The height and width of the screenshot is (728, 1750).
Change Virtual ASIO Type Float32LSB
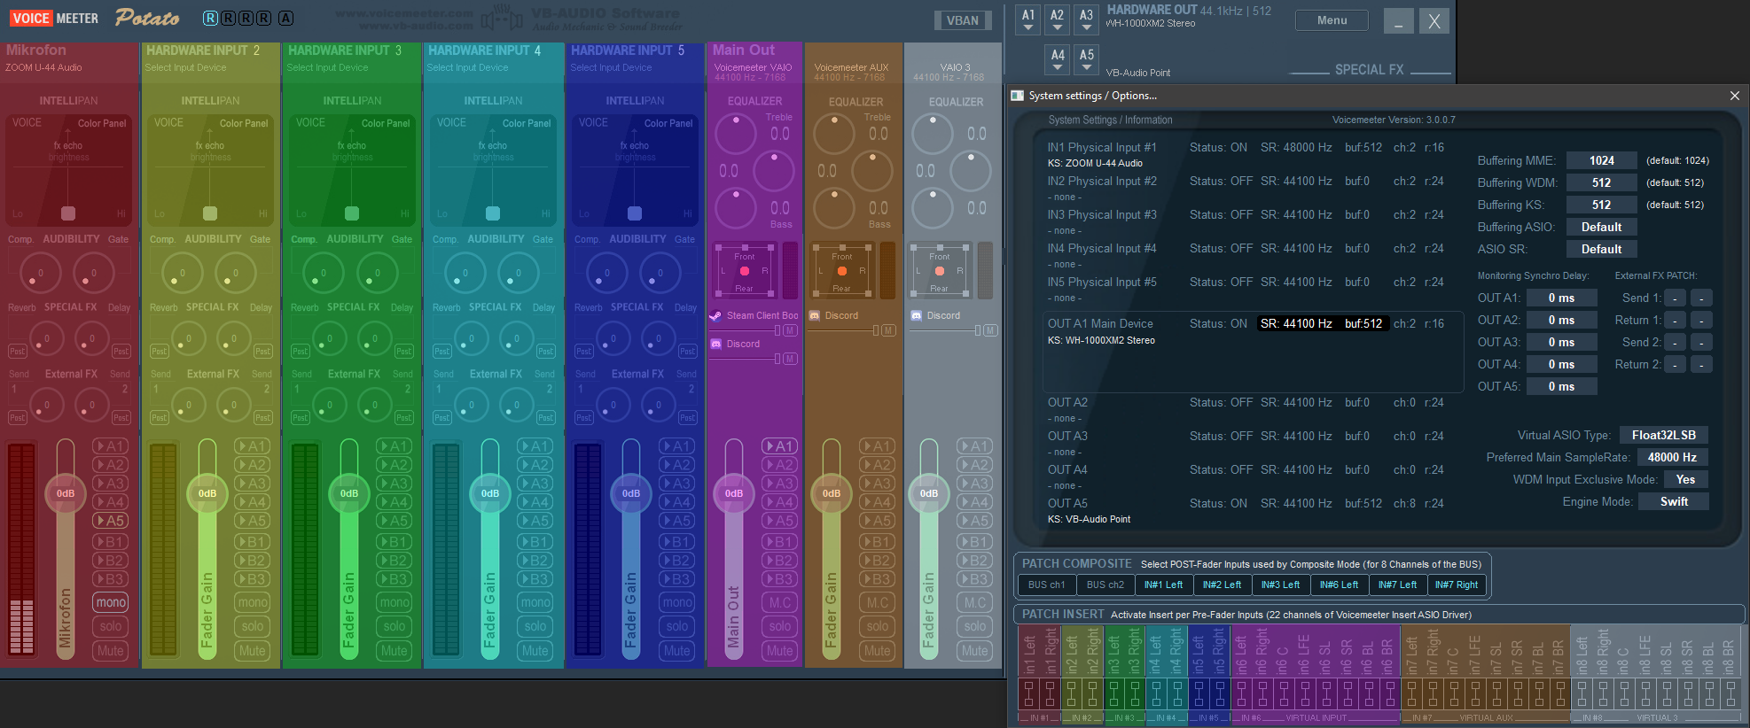1664,435
